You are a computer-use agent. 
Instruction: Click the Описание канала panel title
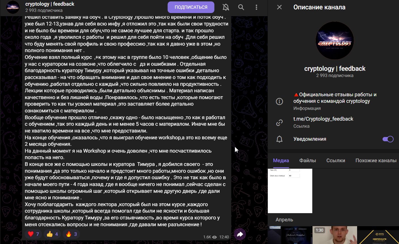click(x=319, y=7)
